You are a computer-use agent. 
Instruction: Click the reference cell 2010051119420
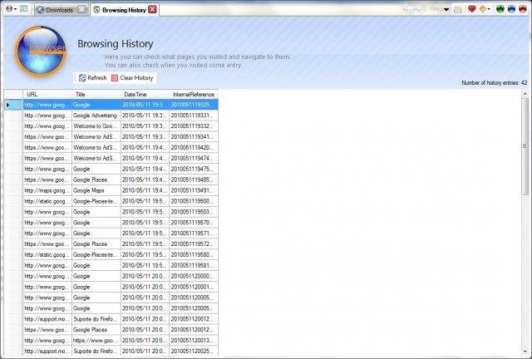pos(194,148)
